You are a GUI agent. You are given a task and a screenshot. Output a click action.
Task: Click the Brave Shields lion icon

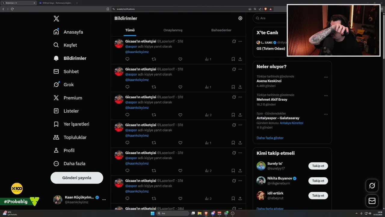coord(266,9)
